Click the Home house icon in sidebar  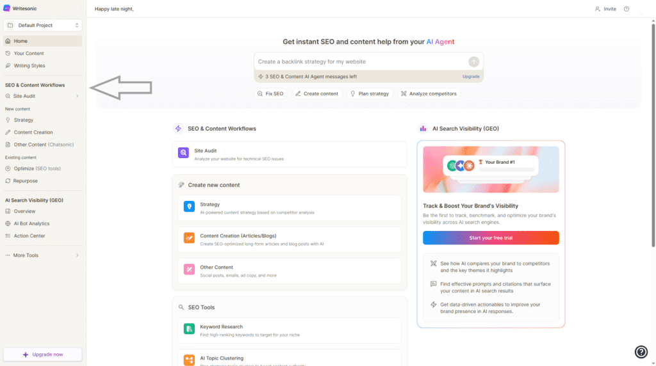8,41
